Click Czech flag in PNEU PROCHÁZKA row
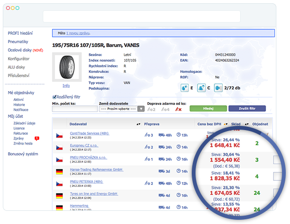The width and height of the screenshot is (290, 224). click(x=59, y=160)
